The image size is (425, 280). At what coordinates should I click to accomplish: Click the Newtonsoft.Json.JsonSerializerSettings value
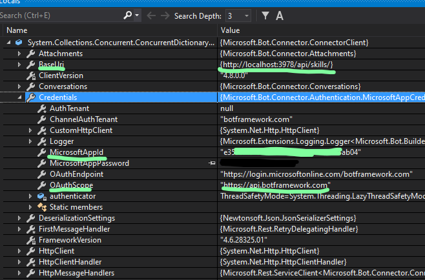click(x=288, y=218)
